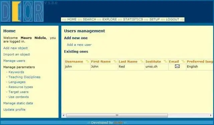Open EXPLORE in the top navigation
This screenshot has width=214, height=125.
pos(109,19)
